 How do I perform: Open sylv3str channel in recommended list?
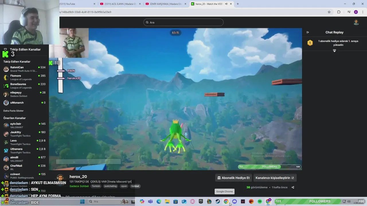24,126
